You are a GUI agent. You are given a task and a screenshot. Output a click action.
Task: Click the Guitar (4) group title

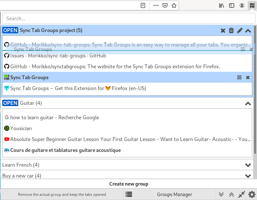31,103
